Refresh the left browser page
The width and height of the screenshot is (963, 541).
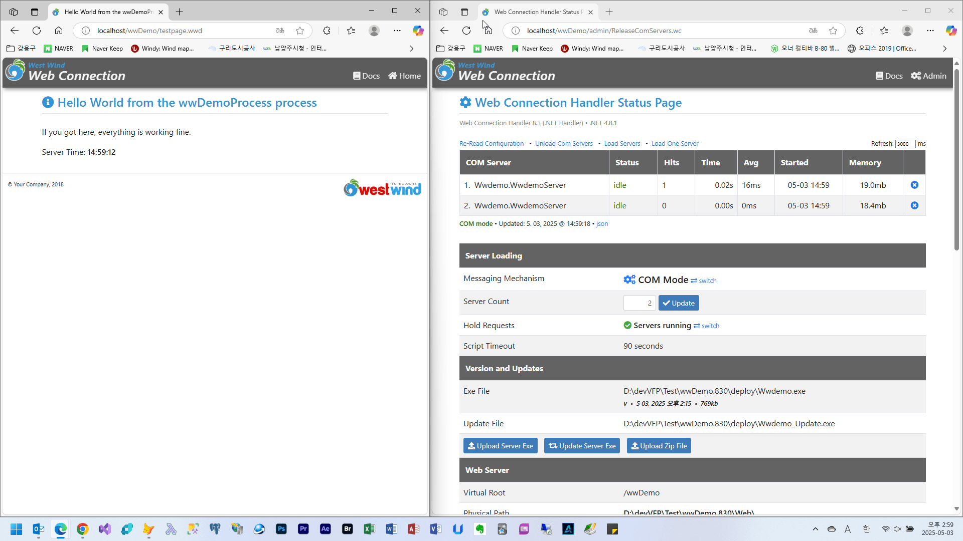pos(37,31)
